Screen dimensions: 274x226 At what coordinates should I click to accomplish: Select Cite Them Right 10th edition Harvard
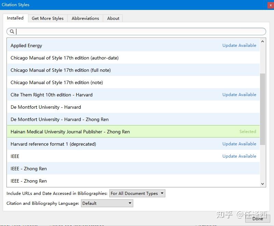pyautogui.click(x=133, y=95)
